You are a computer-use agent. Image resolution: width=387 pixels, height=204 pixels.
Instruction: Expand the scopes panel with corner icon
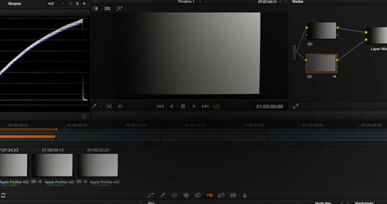84,116
